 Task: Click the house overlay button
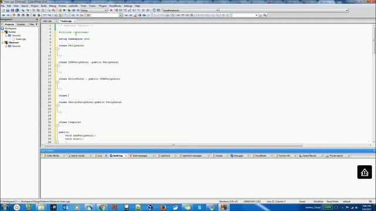coord(364,172)
